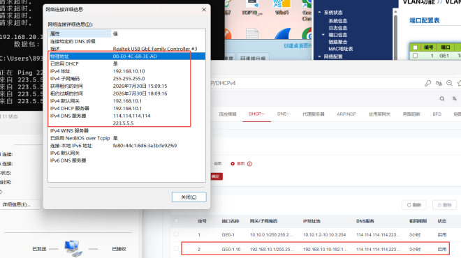461x258 pixels.
Task: Select the 获得租约的时间 row
Action: (126, 86)
